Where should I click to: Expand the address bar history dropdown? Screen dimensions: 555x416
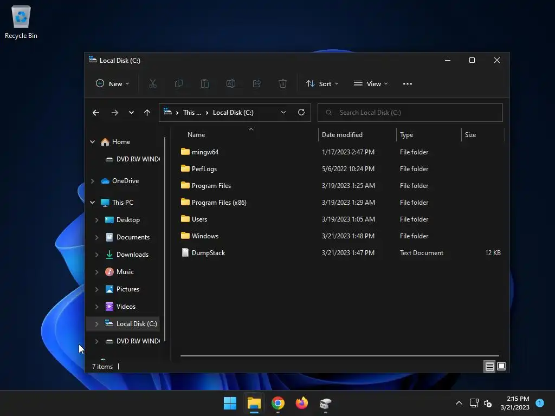(283, 113)
